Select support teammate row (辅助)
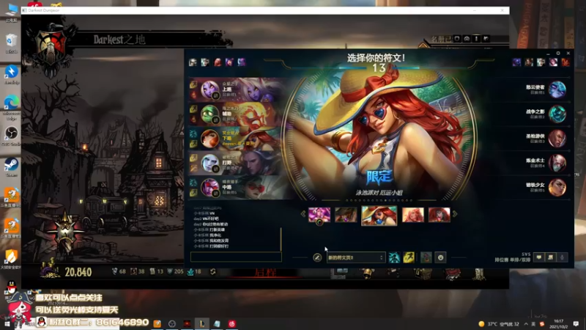This screenshot has height=330, width=586. pos(236,114)
